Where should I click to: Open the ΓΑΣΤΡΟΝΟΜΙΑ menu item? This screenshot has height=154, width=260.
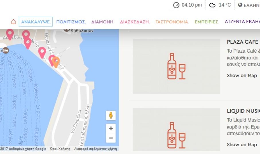coord(172,22)
